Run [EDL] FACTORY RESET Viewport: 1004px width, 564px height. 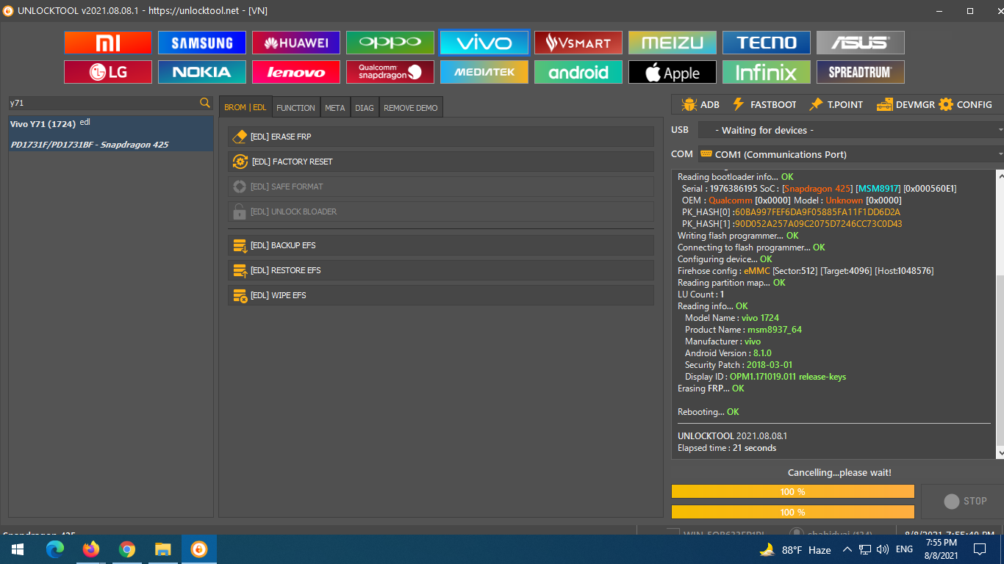441,162
